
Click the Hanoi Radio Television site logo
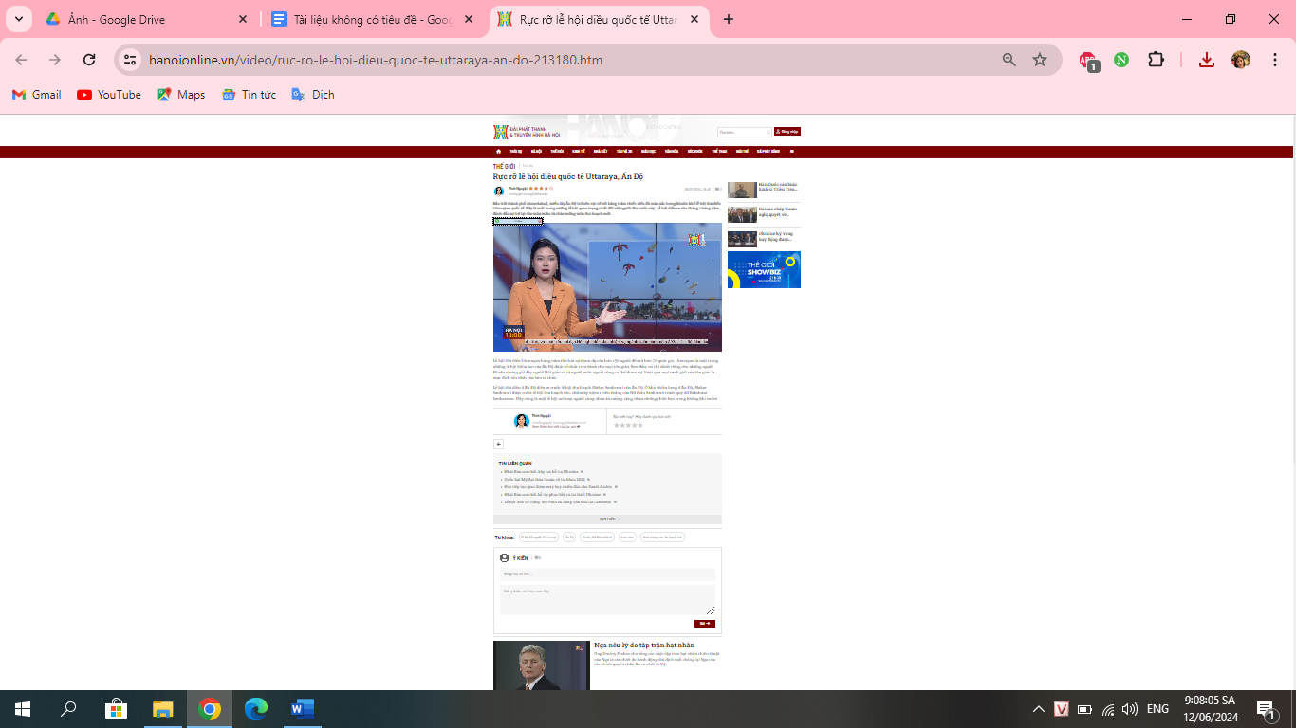pyautogui.click(x=527, y=132)
